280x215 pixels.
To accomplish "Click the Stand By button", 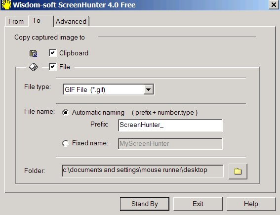I will pyautogui.click(x=145, y=204).
